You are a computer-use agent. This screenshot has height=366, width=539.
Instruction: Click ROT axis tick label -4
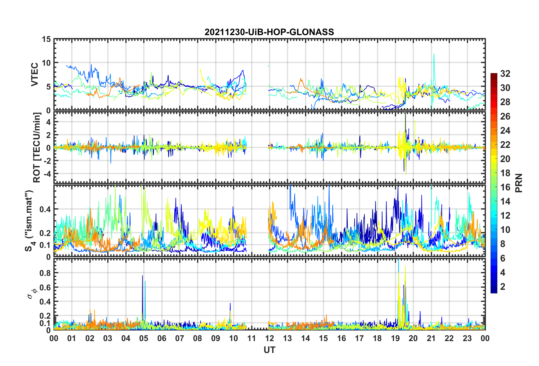[48, 173]
